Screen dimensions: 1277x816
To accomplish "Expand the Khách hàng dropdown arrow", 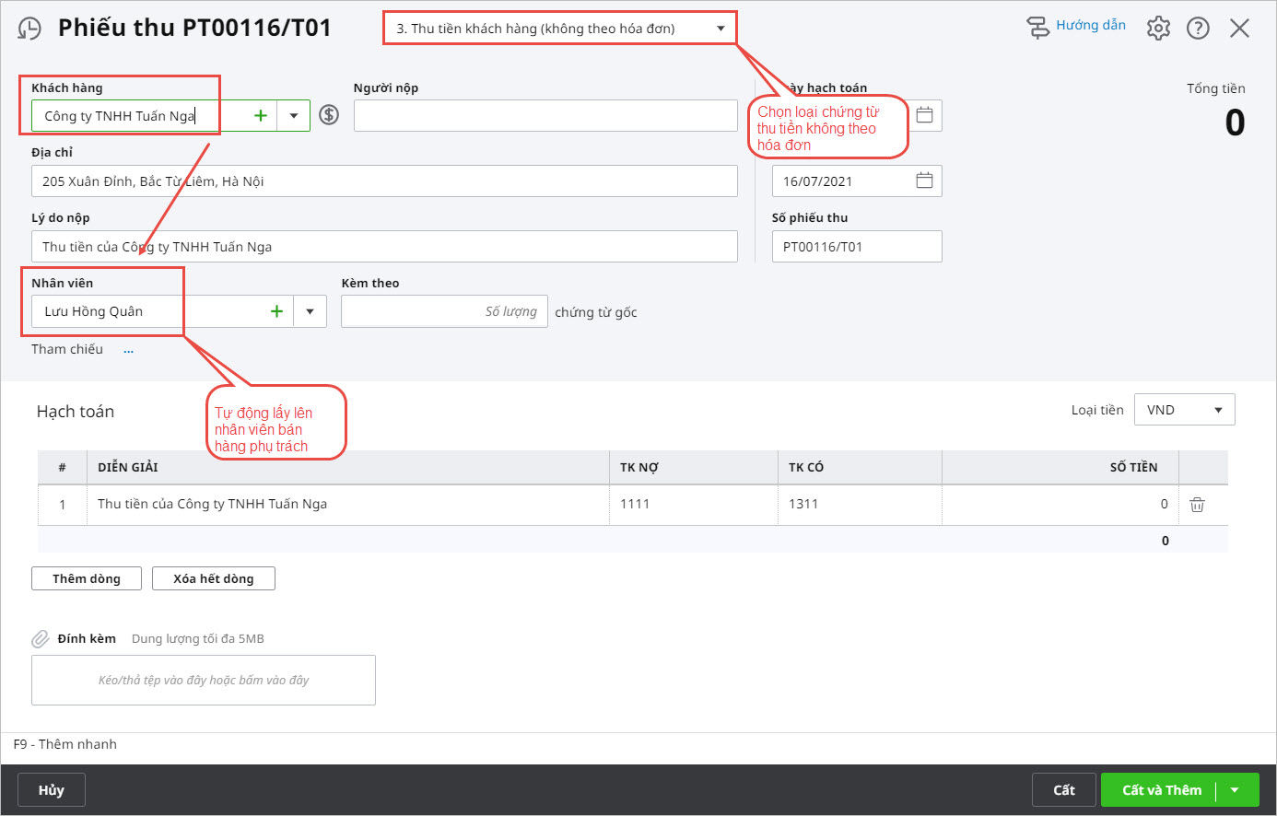I will 294,116.
